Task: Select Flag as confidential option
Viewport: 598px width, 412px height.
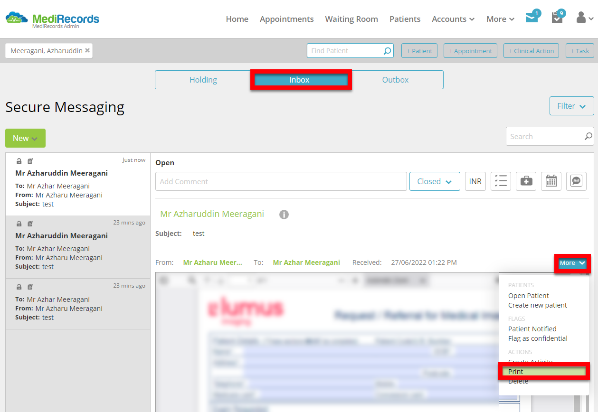Action: (x=538, y=338)
